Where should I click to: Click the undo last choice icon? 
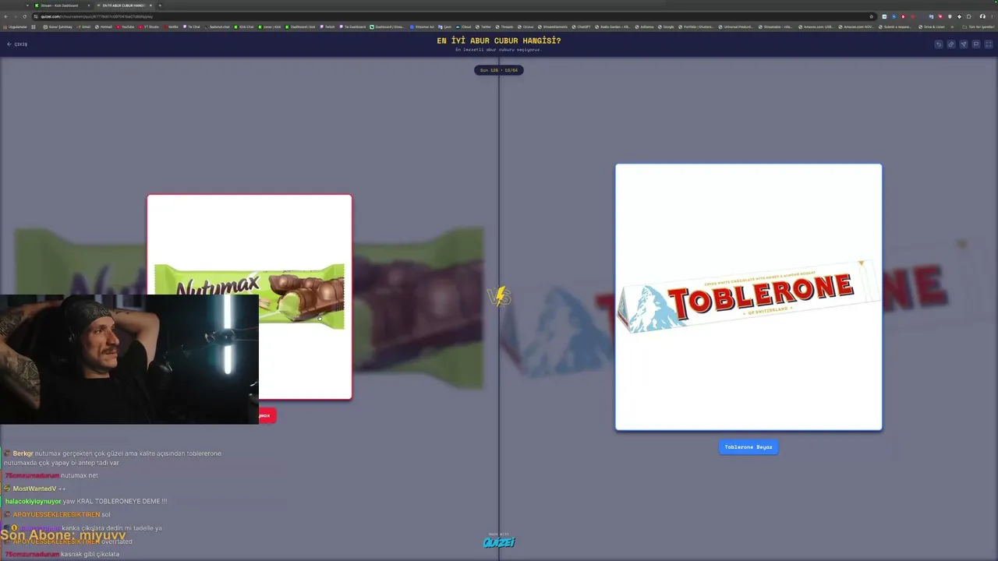tap(939, 44)
